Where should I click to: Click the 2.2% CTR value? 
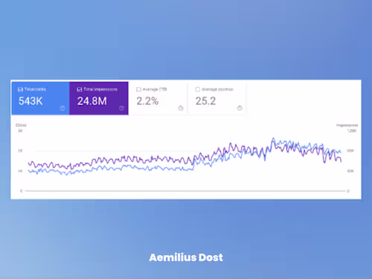[147, 101]
